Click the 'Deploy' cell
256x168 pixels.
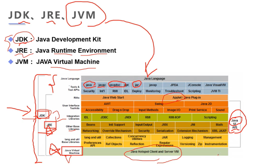137,91
